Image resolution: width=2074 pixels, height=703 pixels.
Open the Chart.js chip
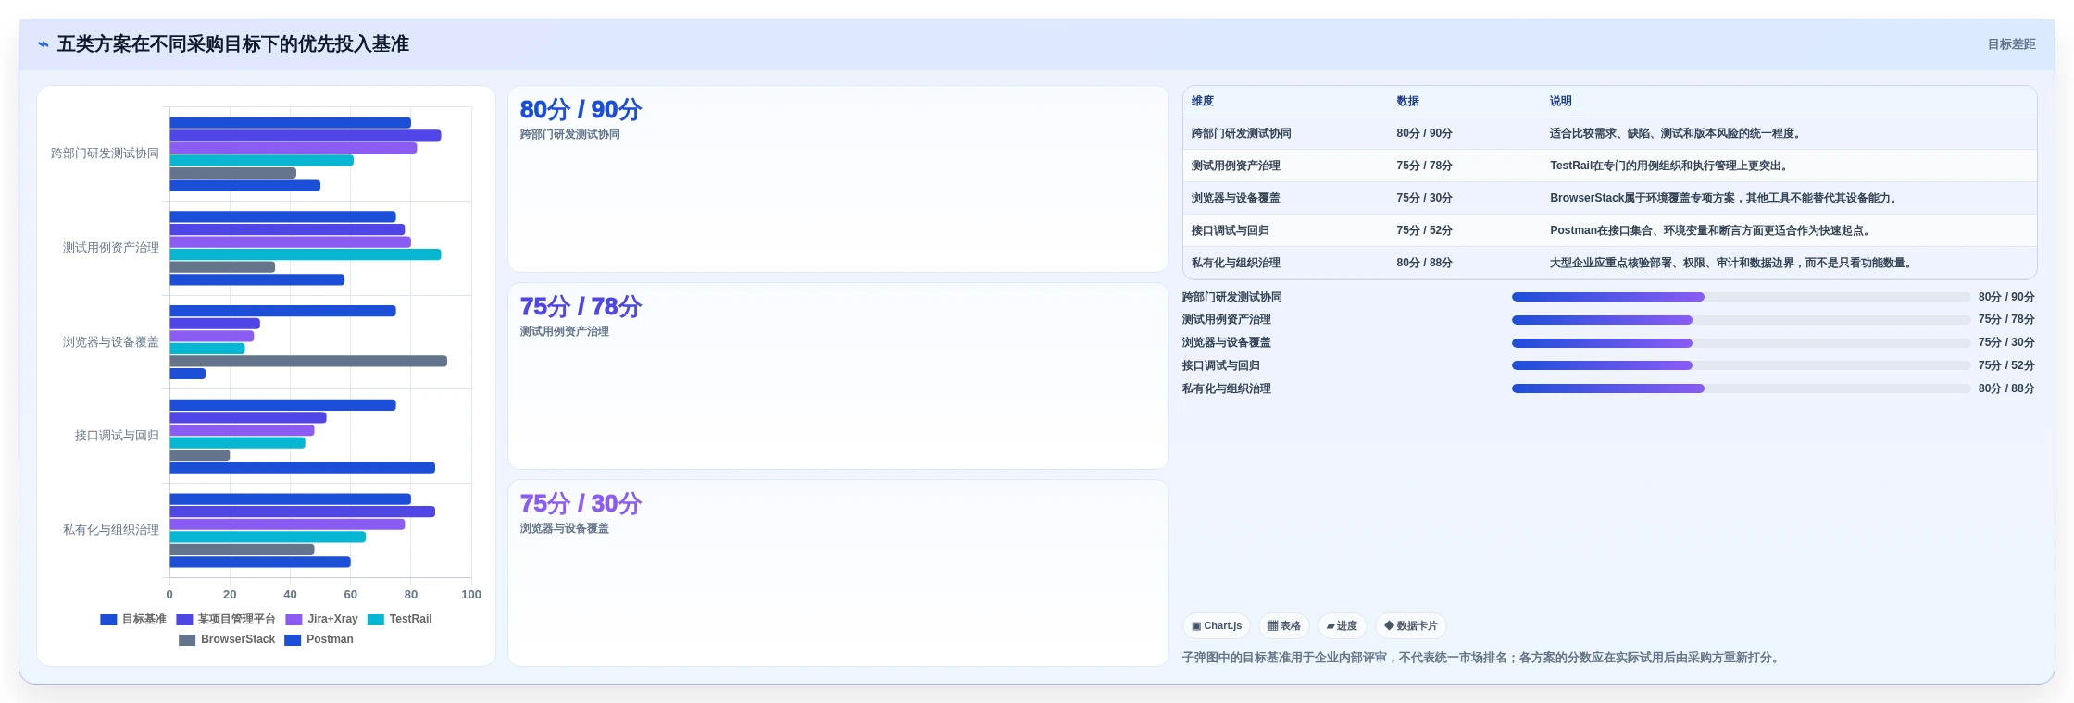(x=1217, y=626)
